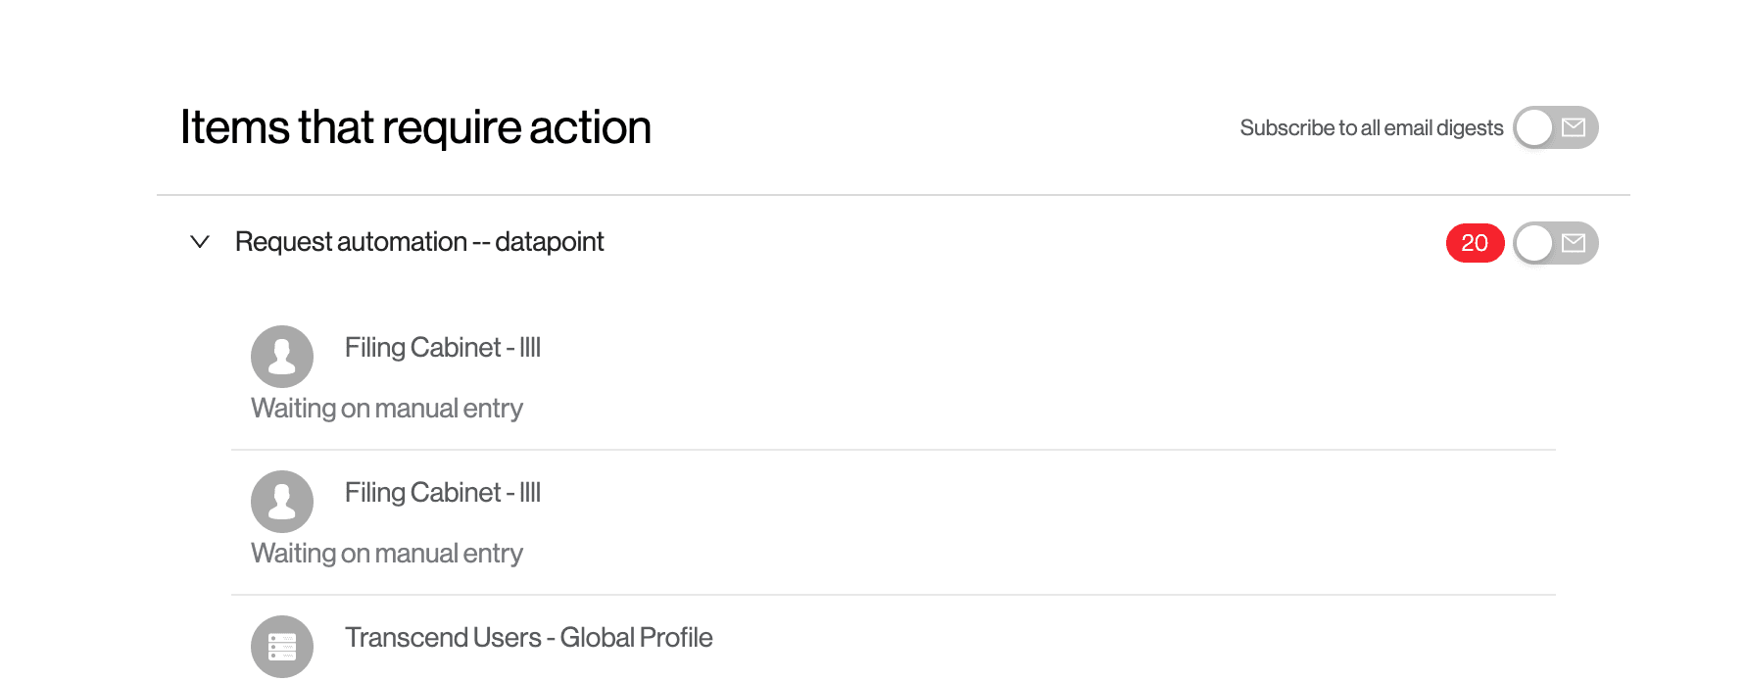
Task: Click white knob of the all-digests switch
Action: coord(1534,127)
